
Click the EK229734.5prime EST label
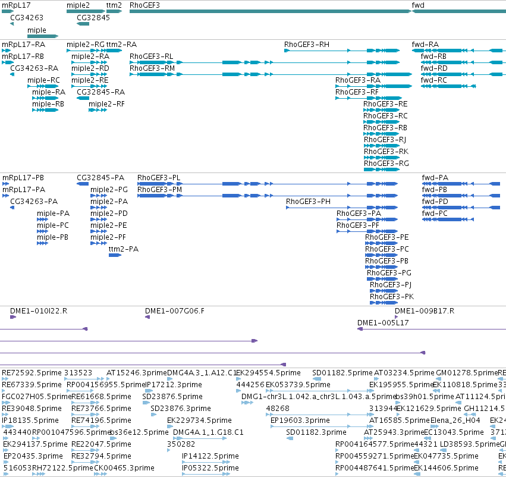pos(199,420)
